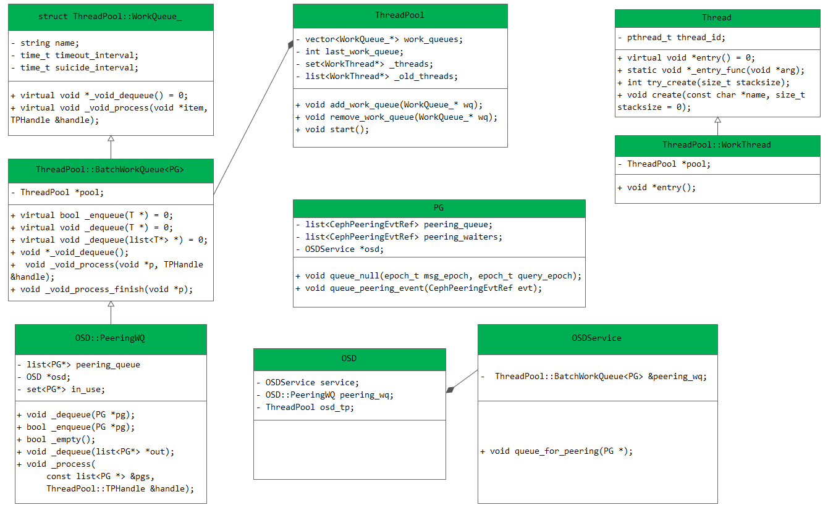Click 'virtual void _dequeue(list<T*> *) = 0;' method
Screen dimensions: 828x510
109,240
